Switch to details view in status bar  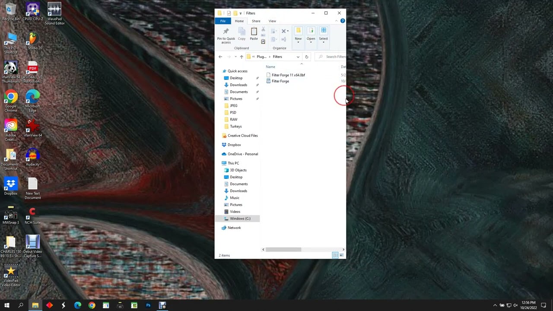point(335,255)
